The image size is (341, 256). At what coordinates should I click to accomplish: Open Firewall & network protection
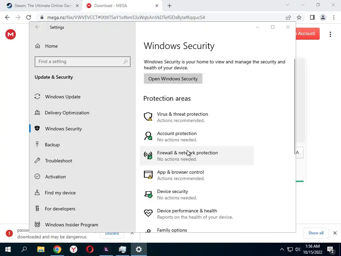[x=196, y=156]
